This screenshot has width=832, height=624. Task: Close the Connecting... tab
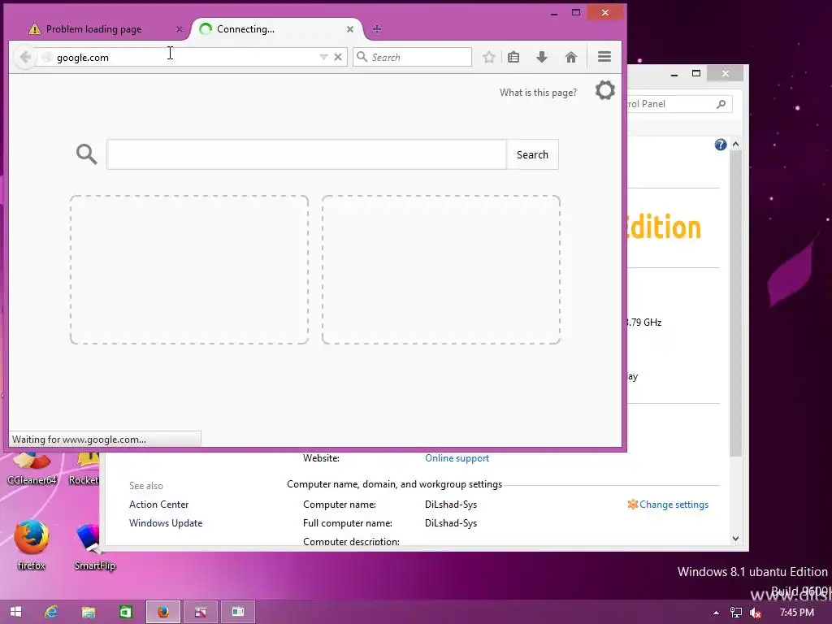(349, 29)
